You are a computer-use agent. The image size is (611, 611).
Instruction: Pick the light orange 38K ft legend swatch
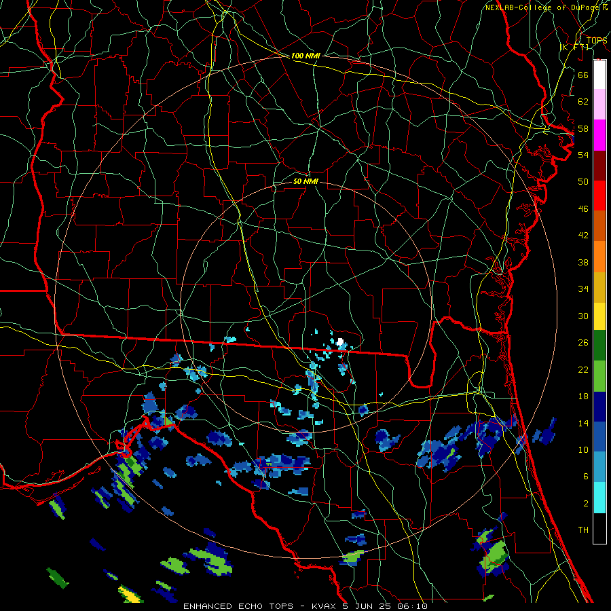(599, 256)
